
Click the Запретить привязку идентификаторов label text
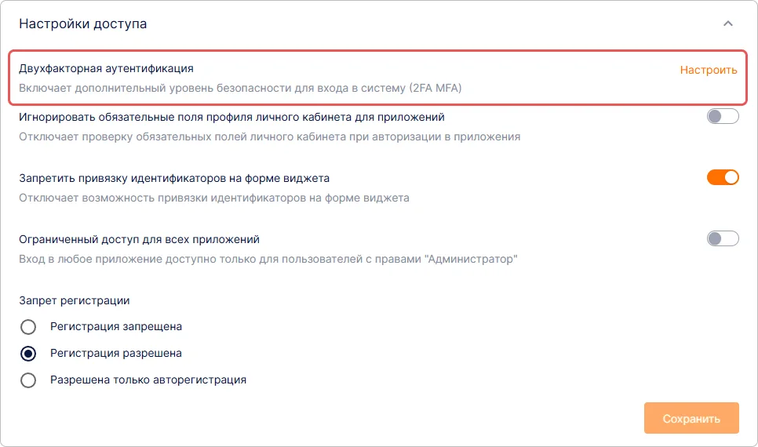point(173,178)
